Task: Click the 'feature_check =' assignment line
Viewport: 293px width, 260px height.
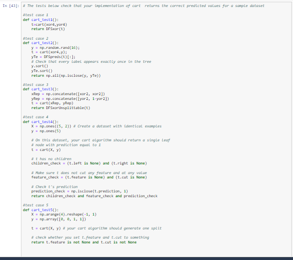Action: [x=89, y=177]
